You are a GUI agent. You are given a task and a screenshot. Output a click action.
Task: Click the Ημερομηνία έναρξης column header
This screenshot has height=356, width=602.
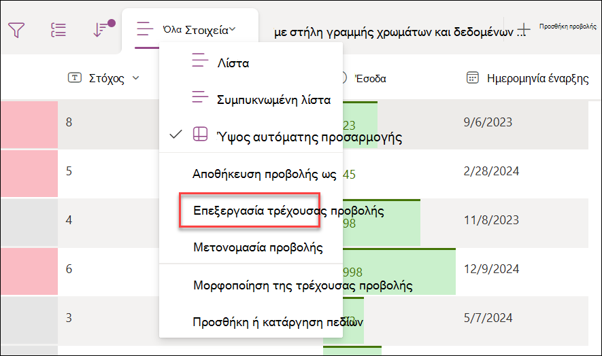[537, 78]
